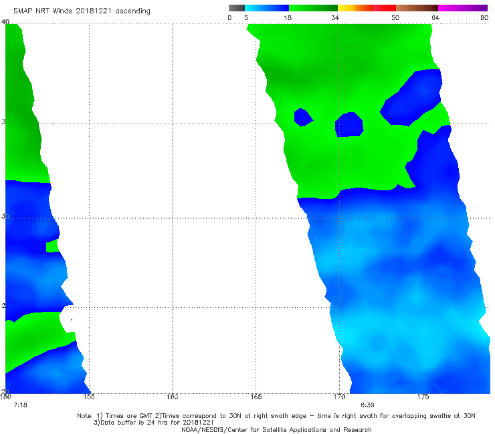The height and width of the screenshot is (434, 495).
Task: Click the red segment of the color bar
Action: point(384,8)
